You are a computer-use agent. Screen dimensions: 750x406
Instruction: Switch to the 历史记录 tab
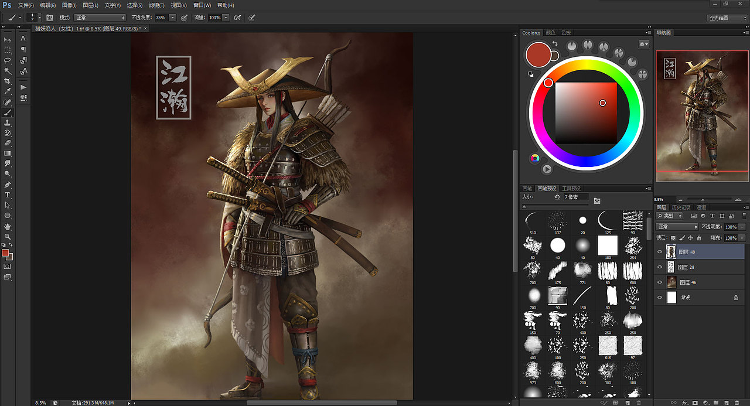(x=681, y=207)
